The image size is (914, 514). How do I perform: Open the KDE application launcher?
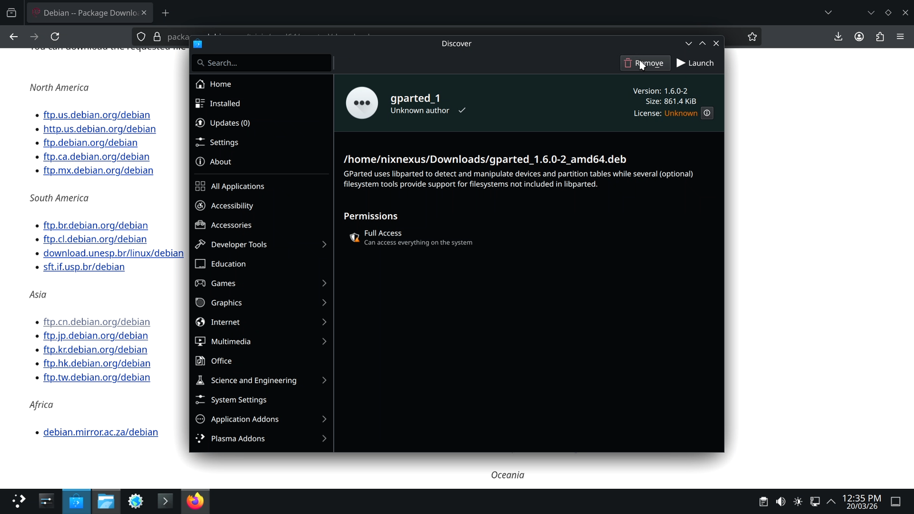click(18, 501)
